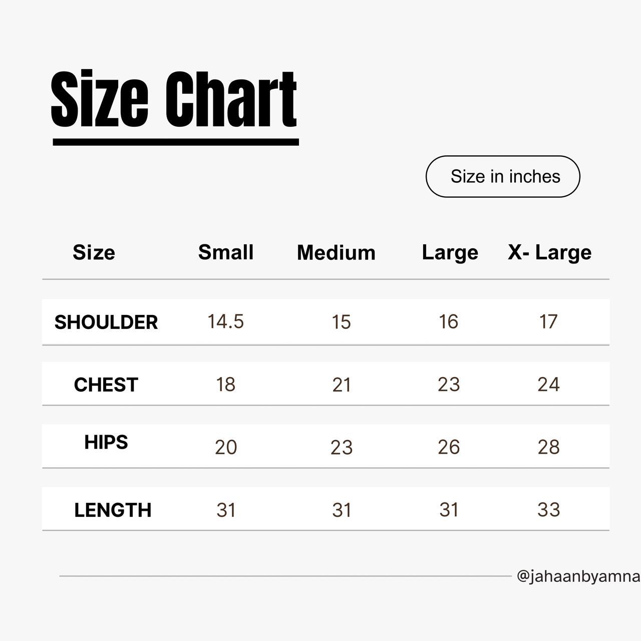
Task: Select the CHEST row label
Action: coord(106,385)
